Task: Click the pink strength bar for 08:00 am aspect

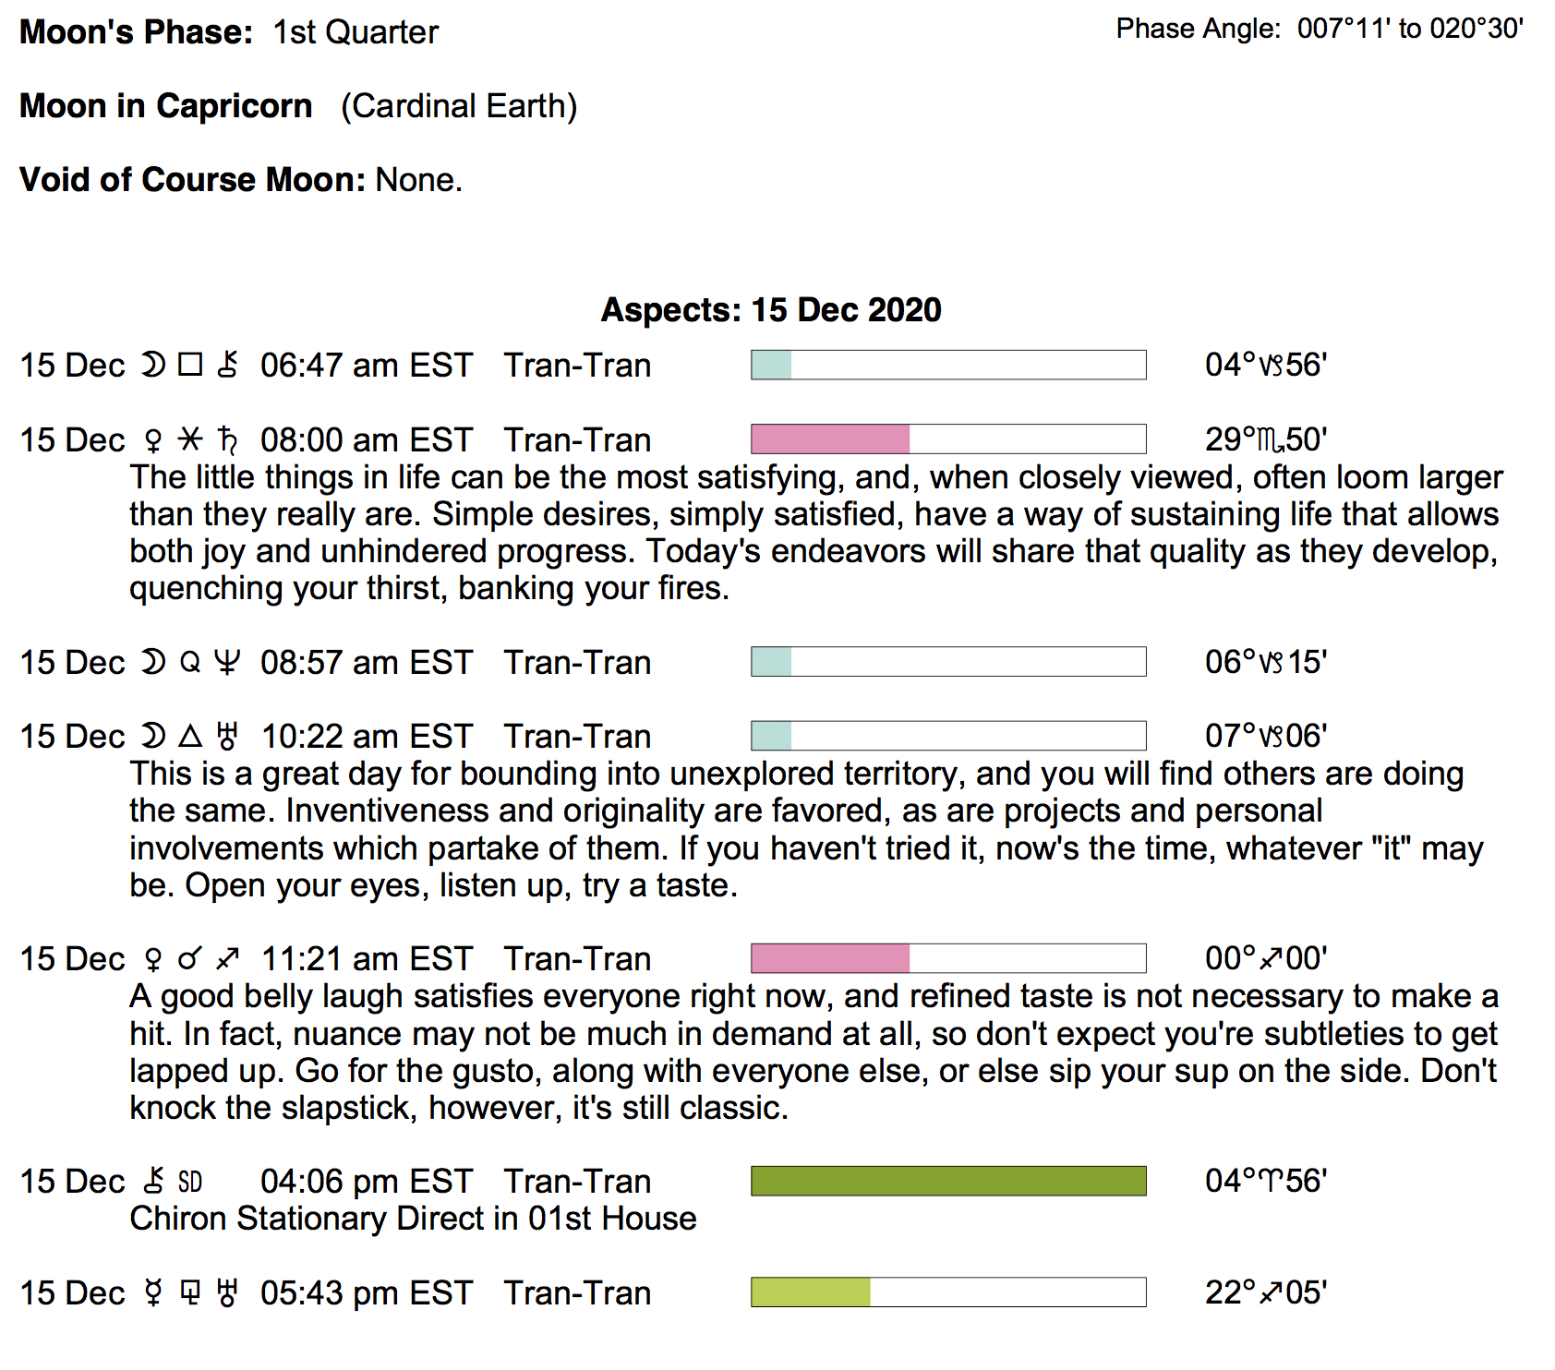Action: (830, 439)
